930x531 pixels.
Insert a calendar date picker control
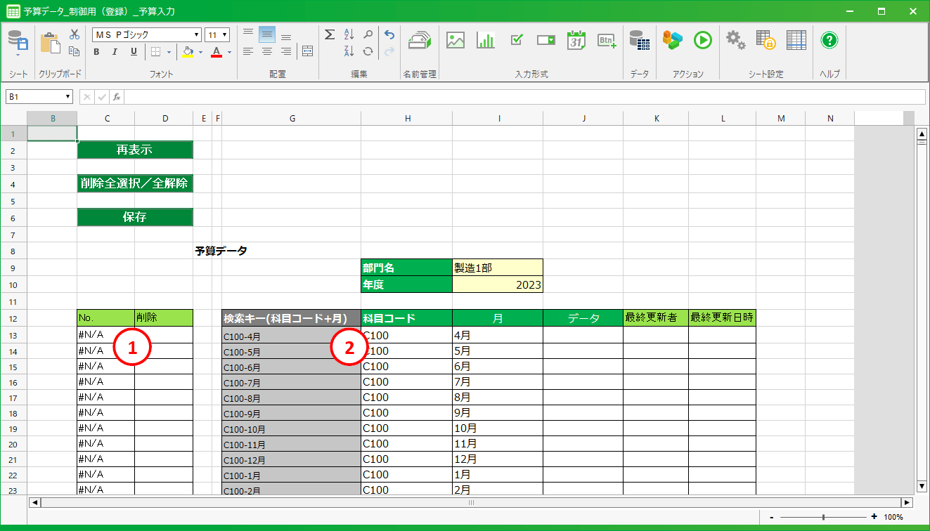(x=576, y=41)
